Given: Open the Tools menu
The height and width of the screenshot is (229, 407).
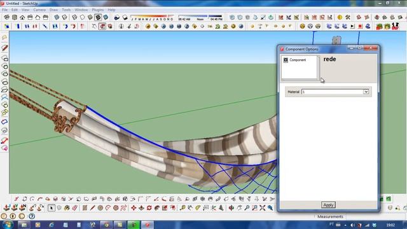Looking at the screenshot, I should pyautogui.click(x=66, y=10).
